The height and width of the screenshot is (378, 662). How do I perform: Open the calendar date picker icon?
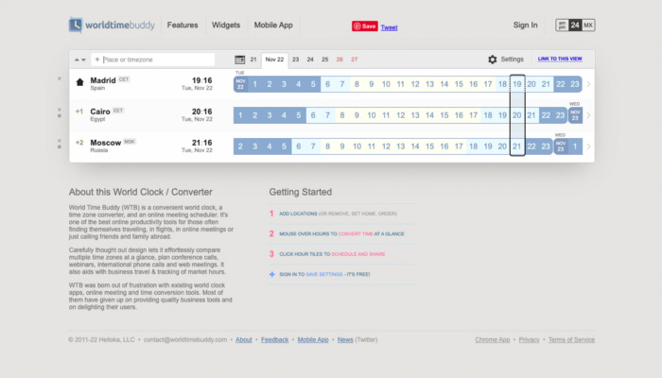tap(240, 60)
